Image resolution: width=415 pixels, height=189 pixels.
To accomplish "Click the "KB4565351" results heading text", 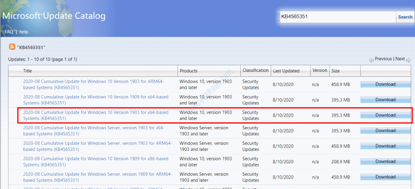I will coord(31,48).
